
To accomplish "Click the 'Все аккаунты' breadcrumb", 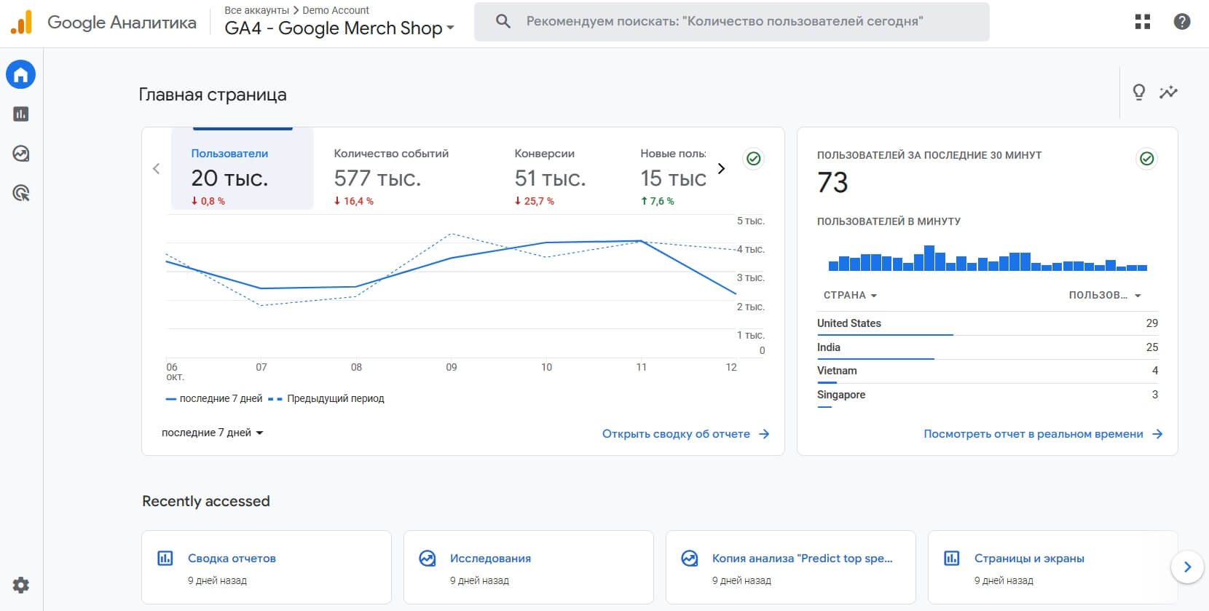I will pyautogui.click(x=256, y=10).
